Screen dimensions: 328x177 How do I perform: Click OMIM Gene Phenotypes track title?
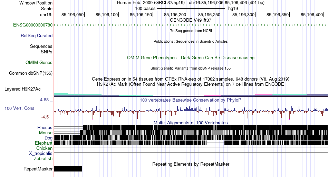191,58
